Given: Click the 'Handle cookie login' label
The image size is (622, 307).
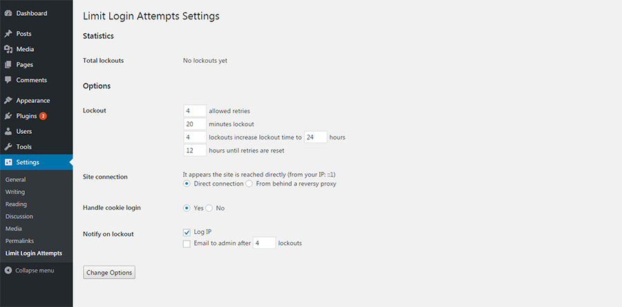Looking at the screenshot, I should [112, 208].
